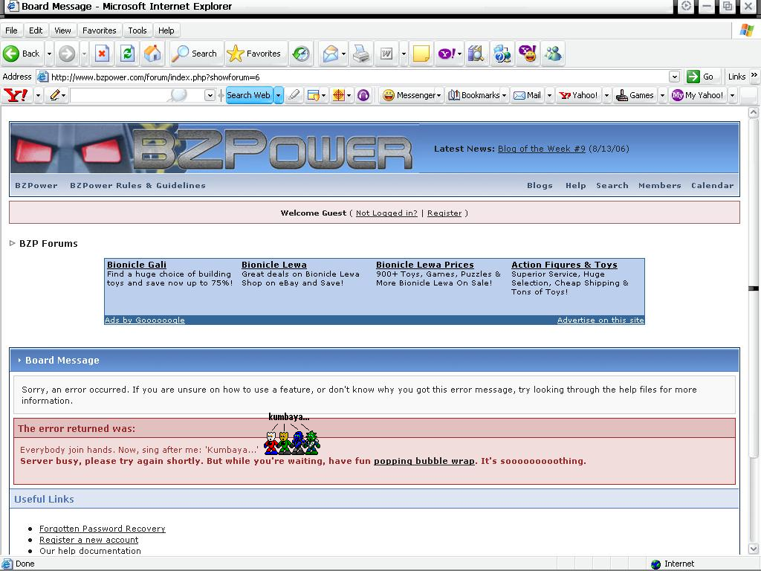Expand the Search Web options arrow
The image size is (761, 571).
tap(278, 95)
